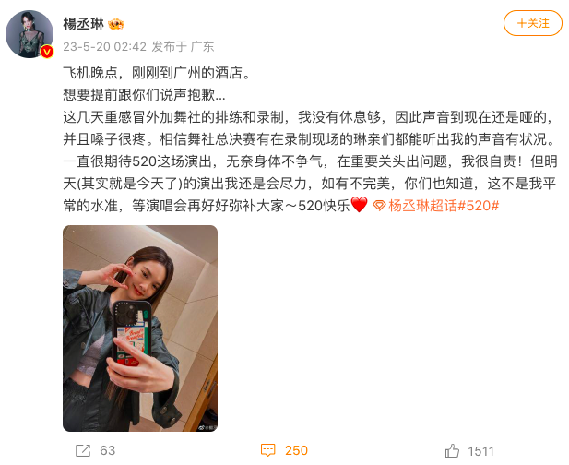Follow the account with +关注 button

click(533, 23)
